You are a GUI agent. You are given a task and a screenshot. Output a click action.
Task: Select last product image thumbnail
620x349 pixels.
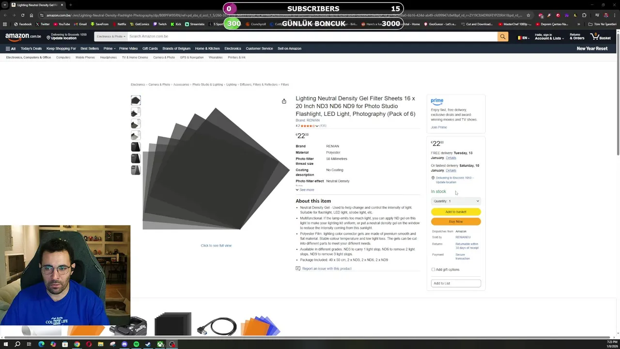click(136, 170)
